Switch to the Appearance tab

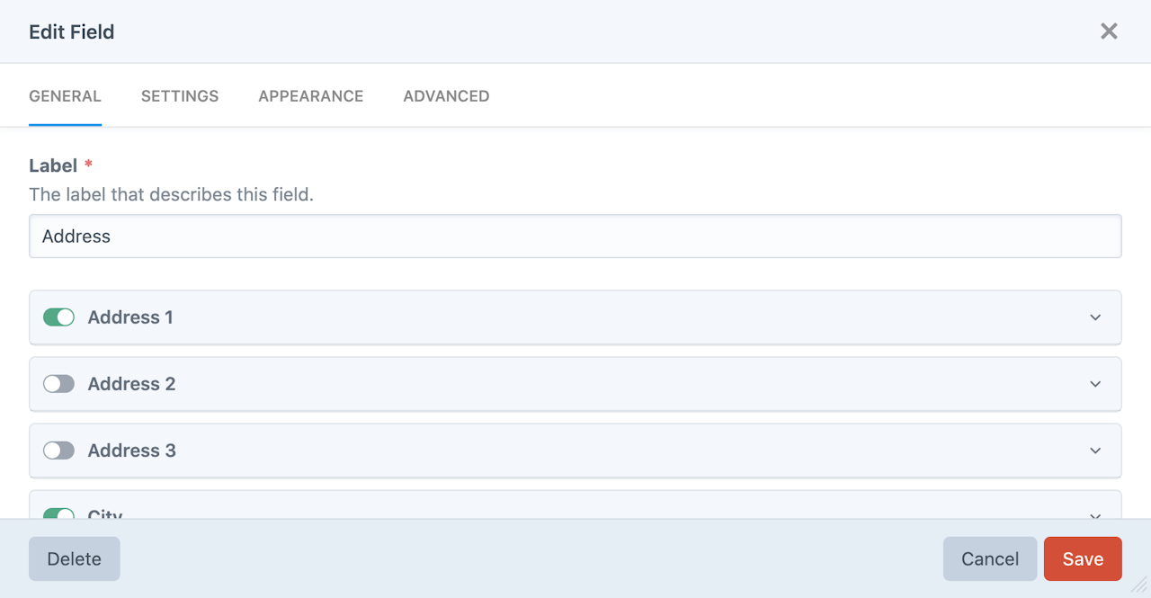[x=311, y=96]
